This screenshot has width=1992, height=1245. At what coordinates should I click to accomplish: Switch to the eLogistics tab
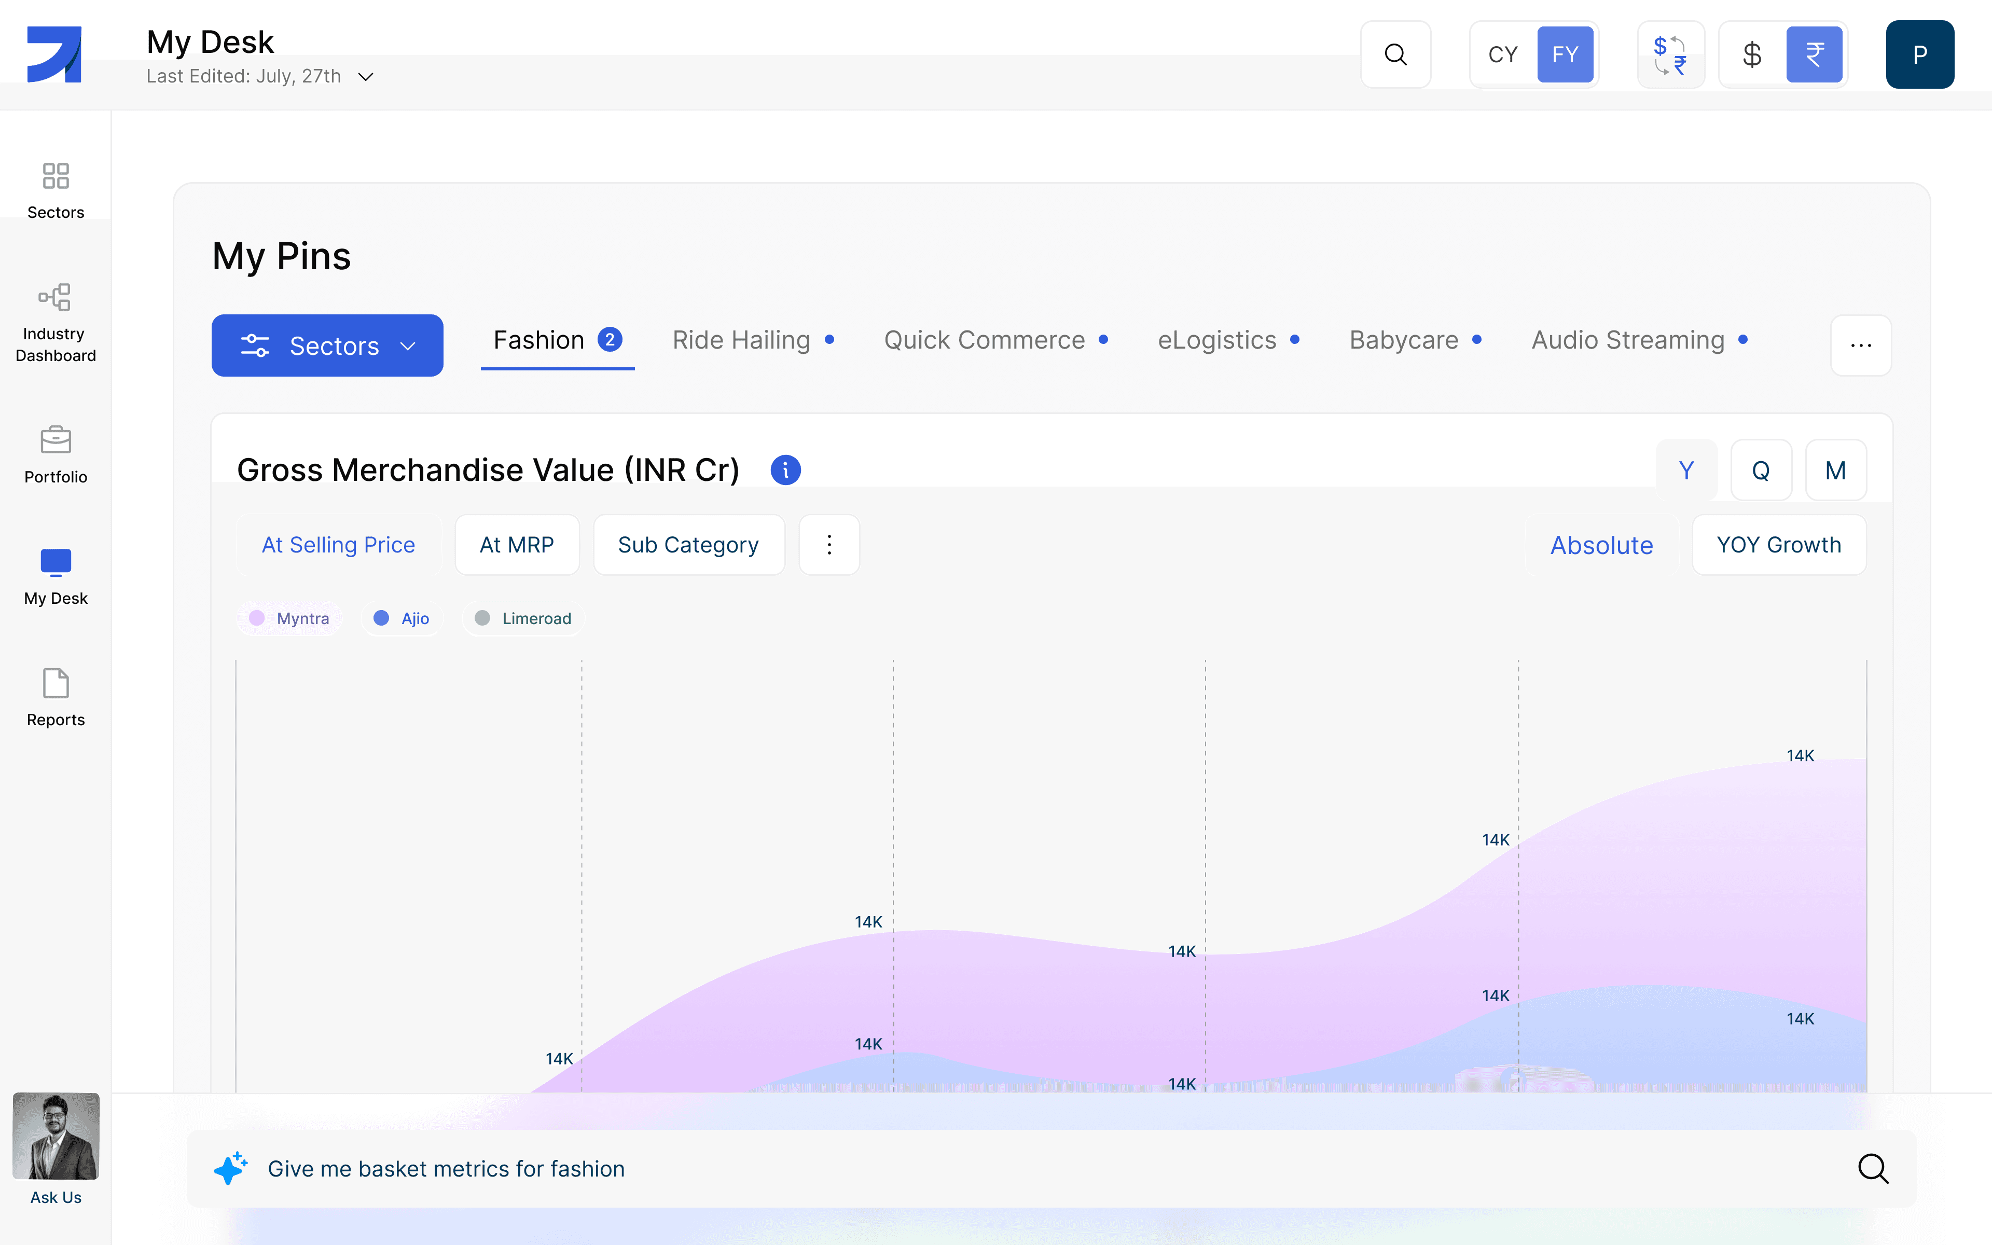coord(1228,340)
